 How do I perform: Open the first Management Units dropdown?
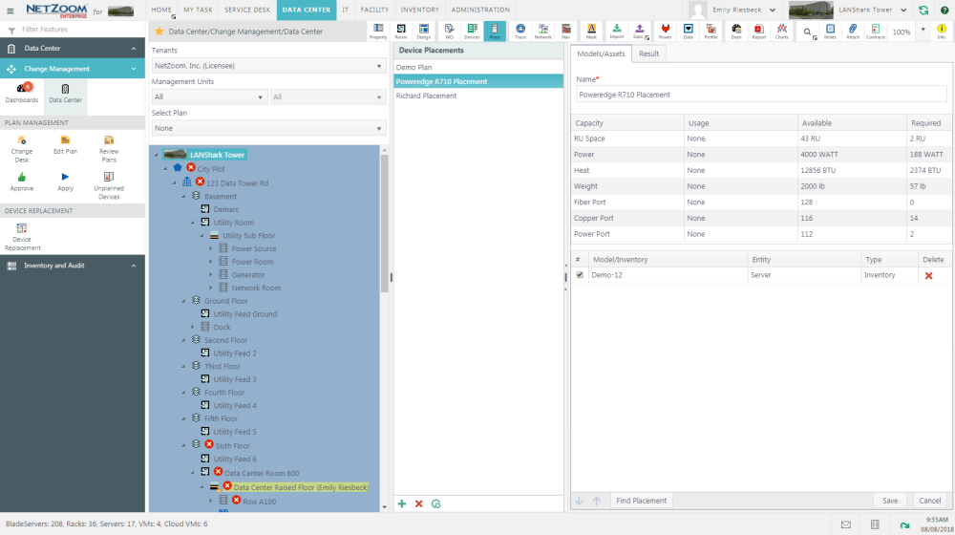coord(209,96)
